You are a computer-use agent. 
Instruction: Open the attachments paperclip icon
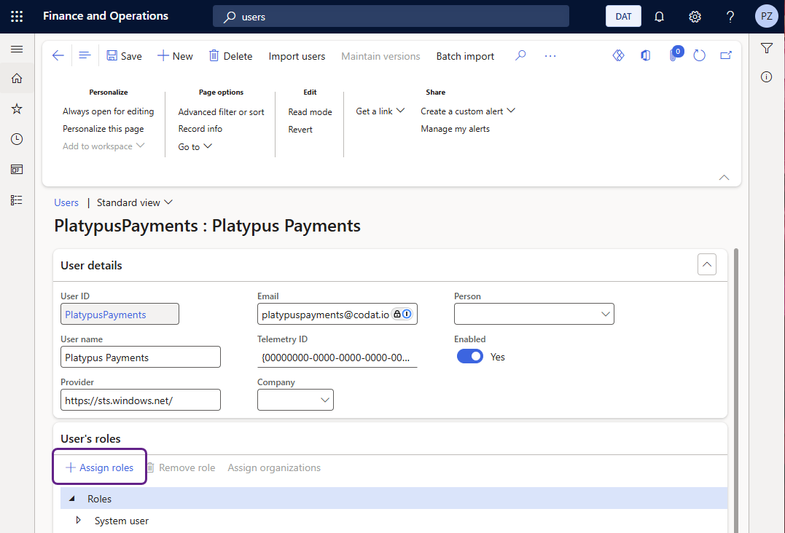click(x=674, y=56)
